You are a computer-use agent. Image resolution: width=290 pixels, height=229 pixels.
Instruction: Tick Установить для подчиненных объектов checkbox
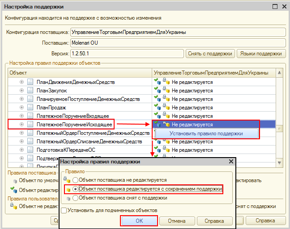click(x=64, y=210)
